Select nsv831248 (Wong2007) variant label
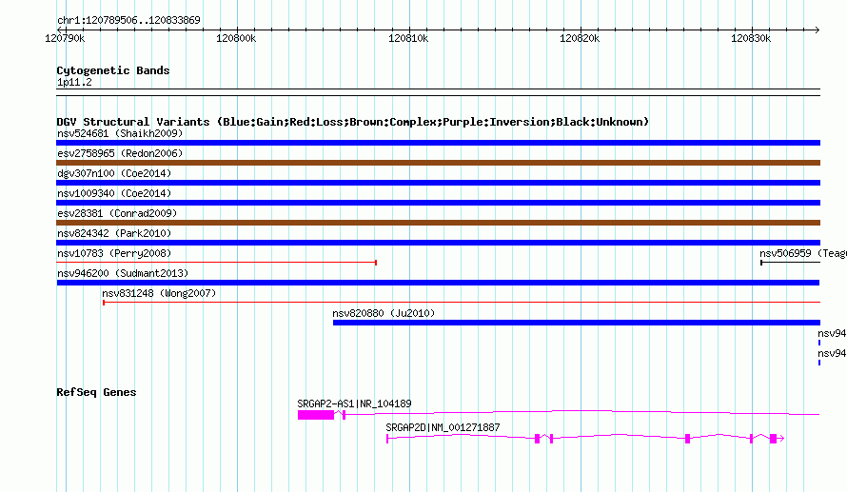The image size is (847, 492). pyautogui.click(x=159, y=293)
